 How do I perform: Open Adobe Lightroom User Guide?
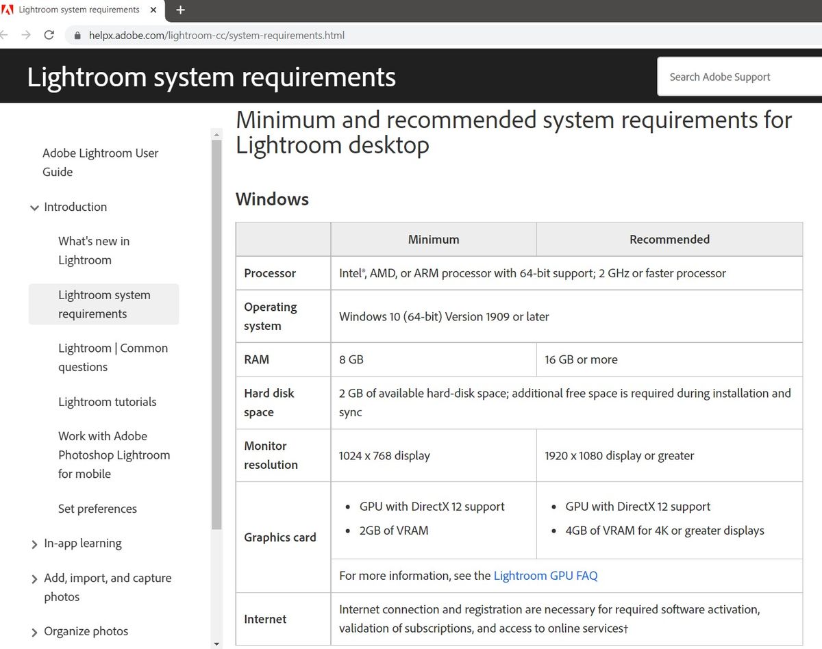pos(100,162)
